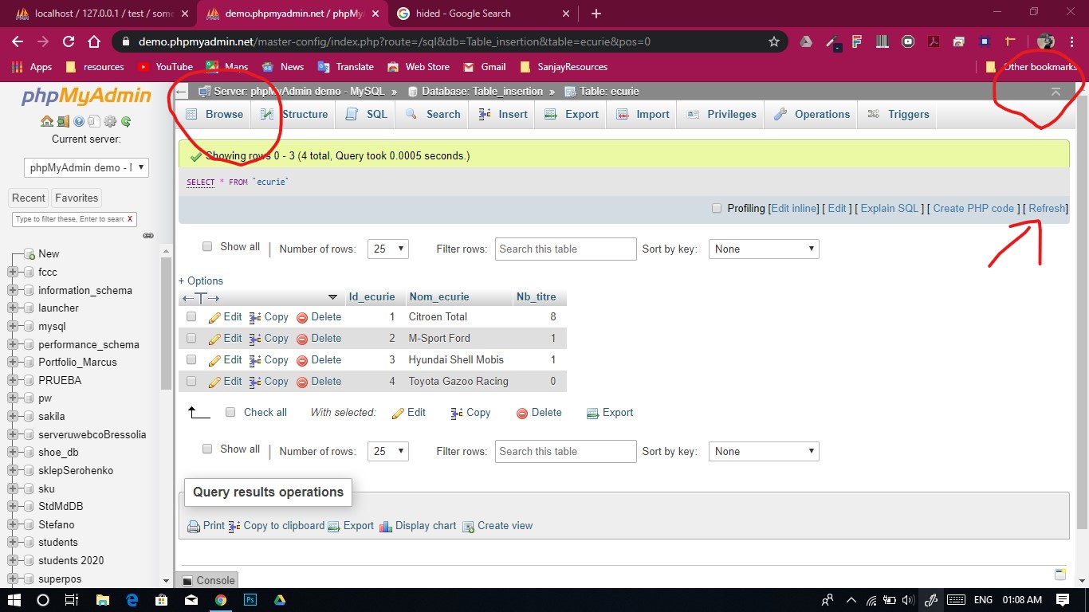This screenshot has width=1089, height=612.
Task: Click the copy icon for M-Sport Ford
Action: pyautogui.click(x=255, y=339)
